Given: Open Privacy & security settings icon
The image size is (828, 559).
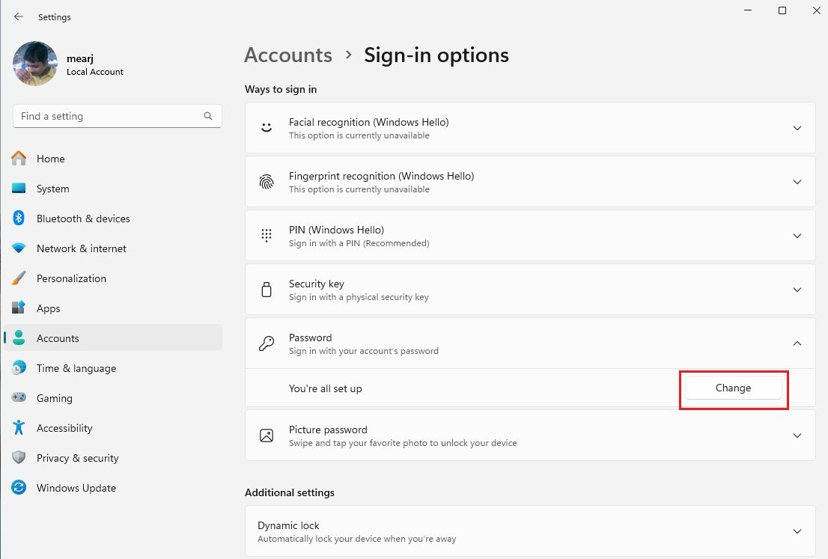Looking at the screenshot, I should click(19, 458).
